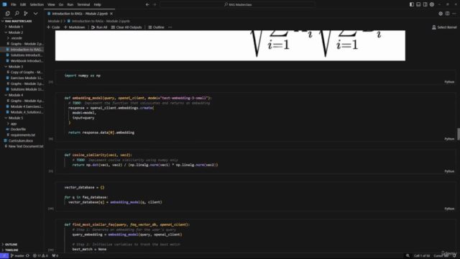Image resolution: width=460 pixels, height=259 pixels.
Task: Click Select Kernel button
Action: tap(444, 27)
